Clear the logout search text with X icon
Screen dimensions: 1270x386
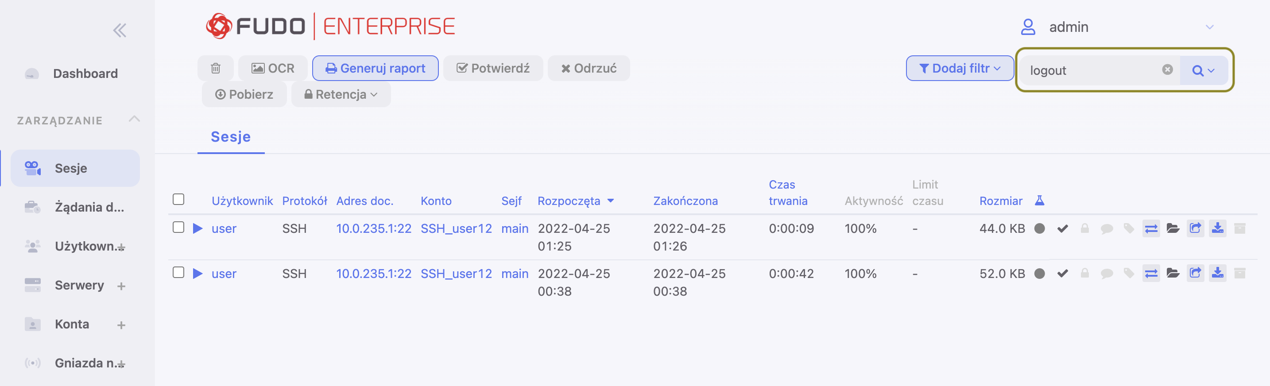click(x=1167, y=69)
